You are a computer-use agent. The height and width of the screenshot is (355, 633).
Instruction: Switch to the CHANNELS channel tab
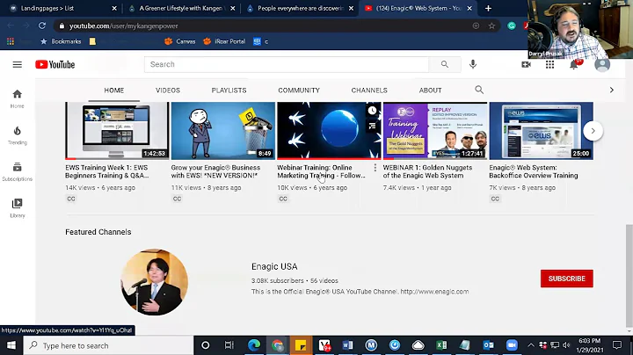click(369, 91)
